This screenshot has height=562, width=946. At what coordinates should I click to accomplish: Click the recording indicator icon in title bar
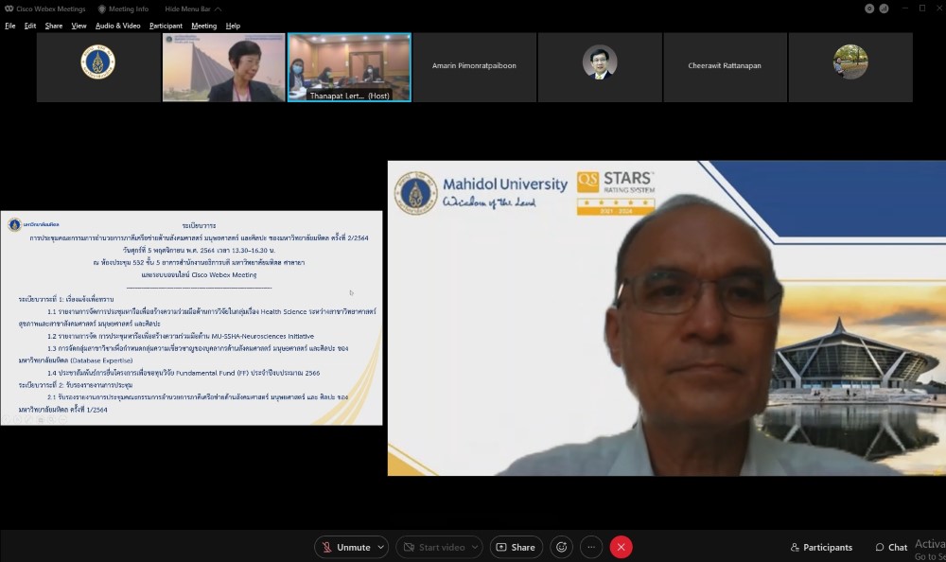tap(869, 9)
